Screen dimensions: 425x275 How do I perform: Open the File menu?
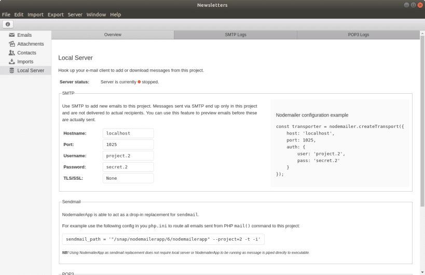(6, 15)
